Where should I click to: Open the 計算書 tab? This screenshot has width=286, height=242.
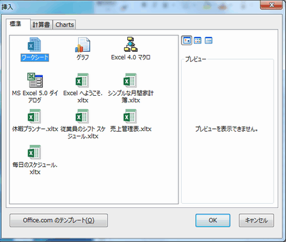point(42,25)
